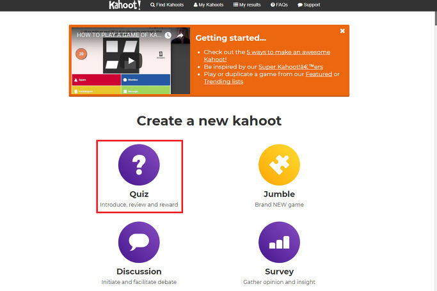Screen dimensions: 437x291
Task: Select the Survey bar chart icon
Action: tap(279, 242)
